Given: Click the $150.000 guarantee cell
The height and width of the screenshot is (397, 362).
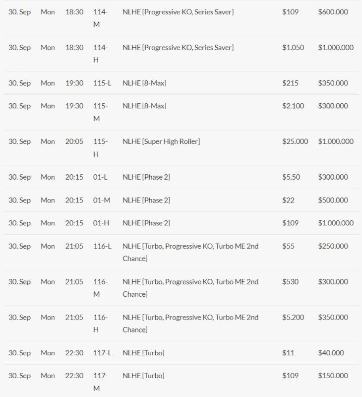Looking at the screenshot, I should point(333,376).
